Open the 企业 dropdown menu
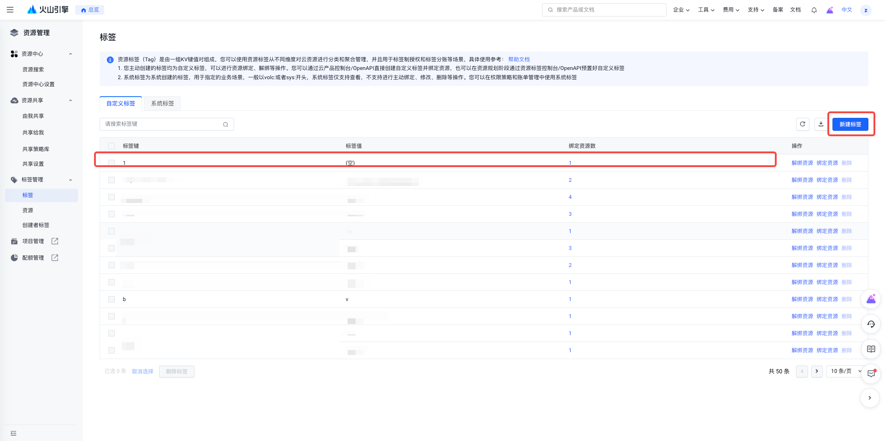 click(x=681, y=10)
